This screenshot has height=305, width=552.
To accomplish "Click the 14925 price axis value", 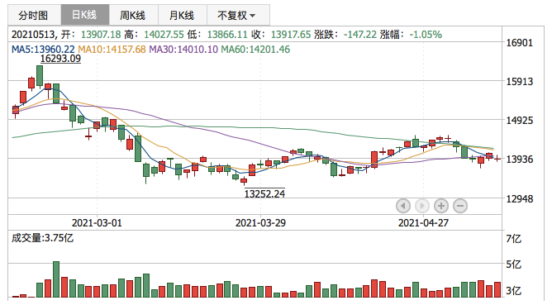I will [520, 121].
